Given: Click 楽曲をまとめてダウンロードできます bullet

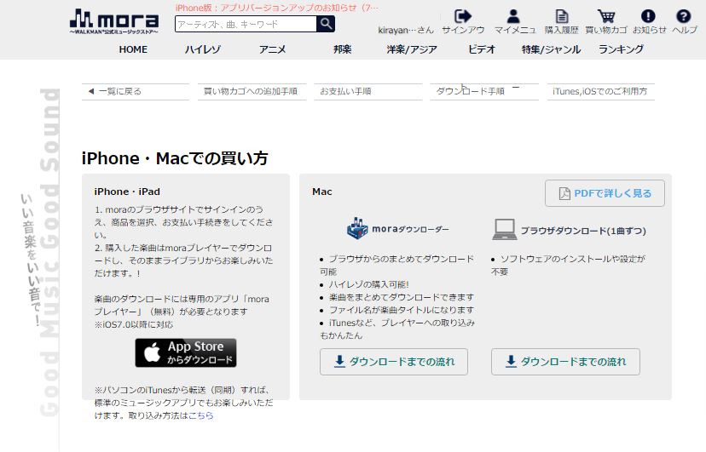Looking at the screenshot, I should pos(402,297).
